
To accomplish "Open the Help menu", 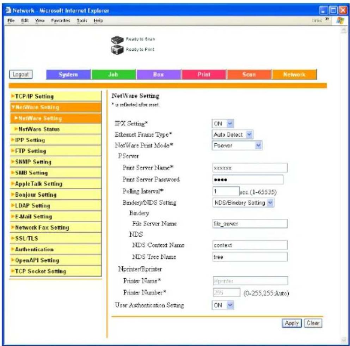I will [98, 20].
